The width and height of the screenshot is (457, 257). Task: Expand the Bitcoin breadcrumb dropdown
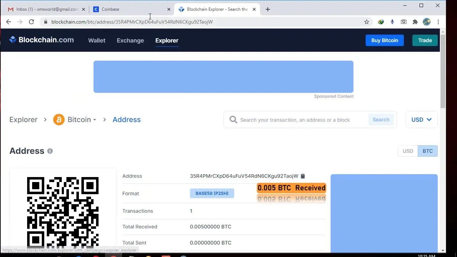(94, 120)
